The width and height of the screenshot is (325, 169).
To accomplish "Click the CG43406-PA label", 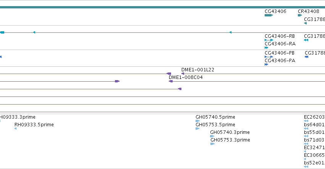I will pos(280,61).
